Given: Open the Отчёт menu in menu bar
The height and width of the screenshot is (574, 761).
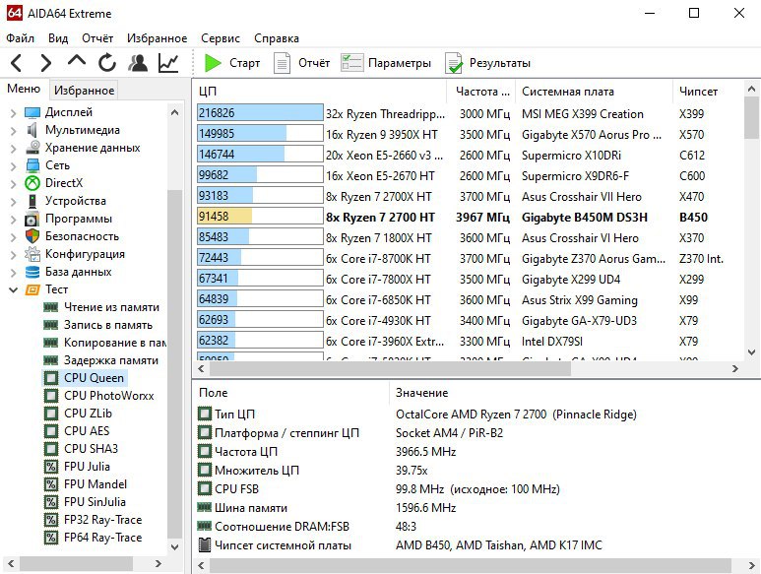Looking at the screenshot, I should click(97, 38).
